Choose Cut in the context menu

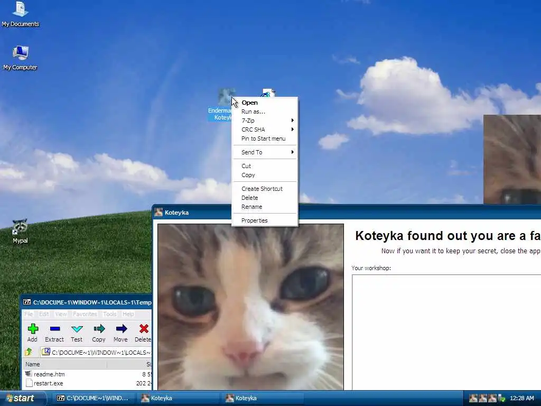[265, 166]
